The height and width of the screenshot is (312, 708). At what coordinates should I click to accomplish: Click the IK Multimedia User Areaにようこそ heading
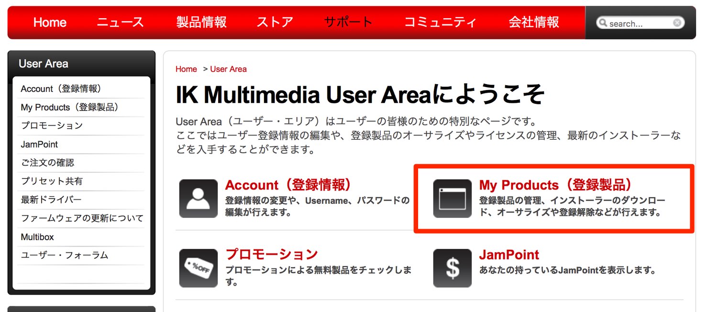click(x=360, y=95)
